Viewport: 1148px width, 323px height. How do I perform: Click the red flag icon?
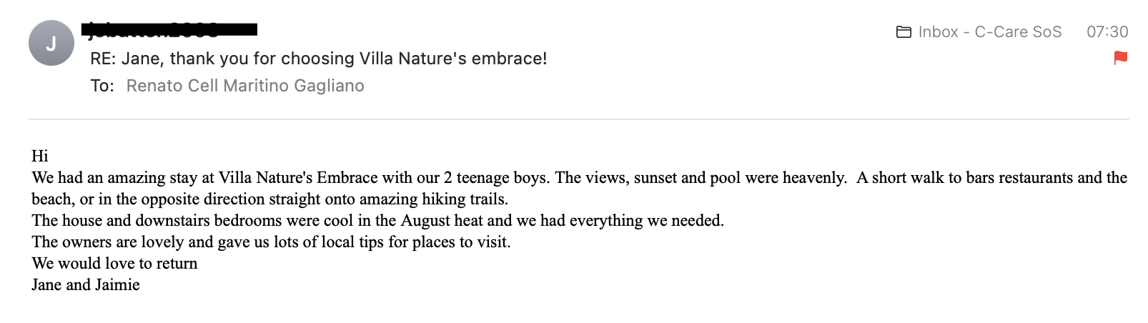point(1120,58)
